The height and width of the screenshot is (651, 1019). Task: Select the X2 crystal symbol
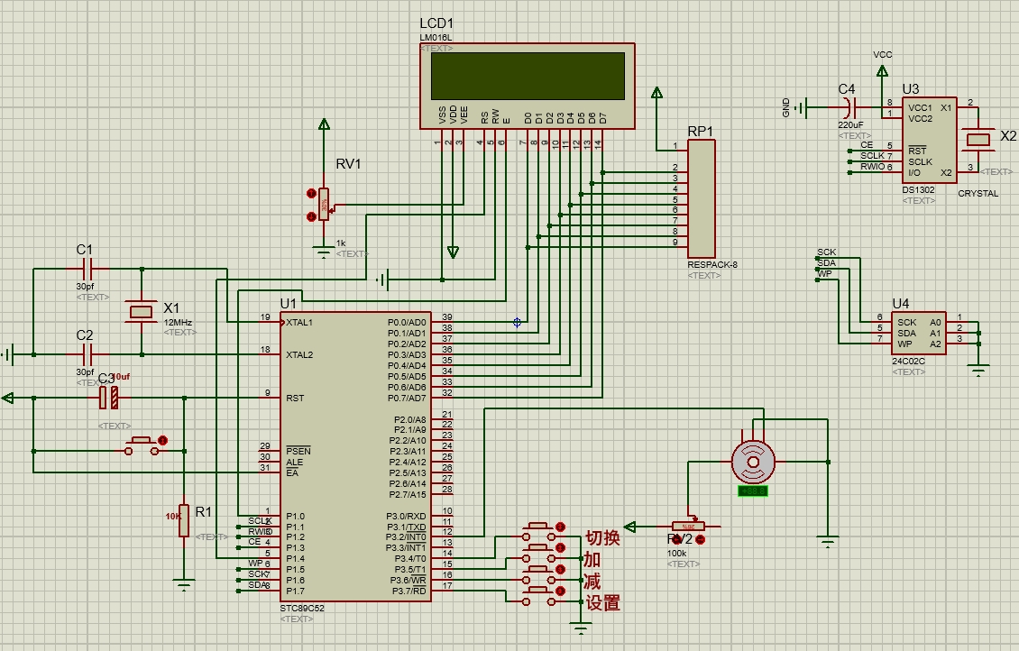pyautogui.click(x=978, y=139)
